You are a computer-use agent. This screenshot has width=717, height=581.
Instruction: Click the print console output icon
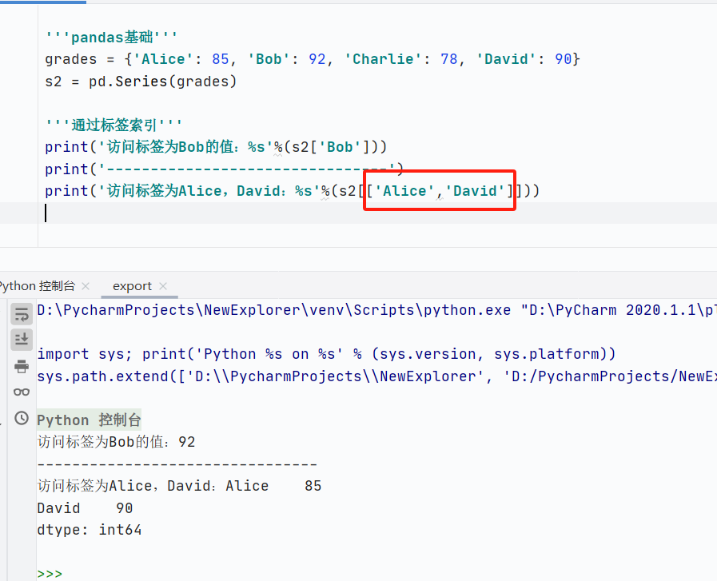point(22,366)
